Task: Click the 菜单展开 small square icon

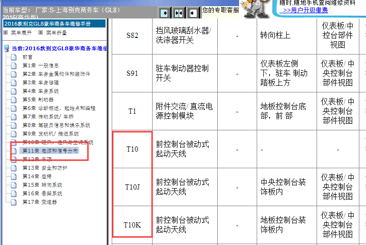Action: pyautogui.click(x=6, y=33)
